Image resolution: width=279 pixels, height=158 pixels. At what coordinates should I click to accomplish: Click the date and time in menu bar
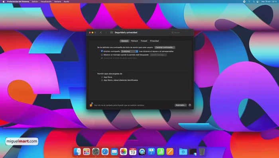coord(269,2)
